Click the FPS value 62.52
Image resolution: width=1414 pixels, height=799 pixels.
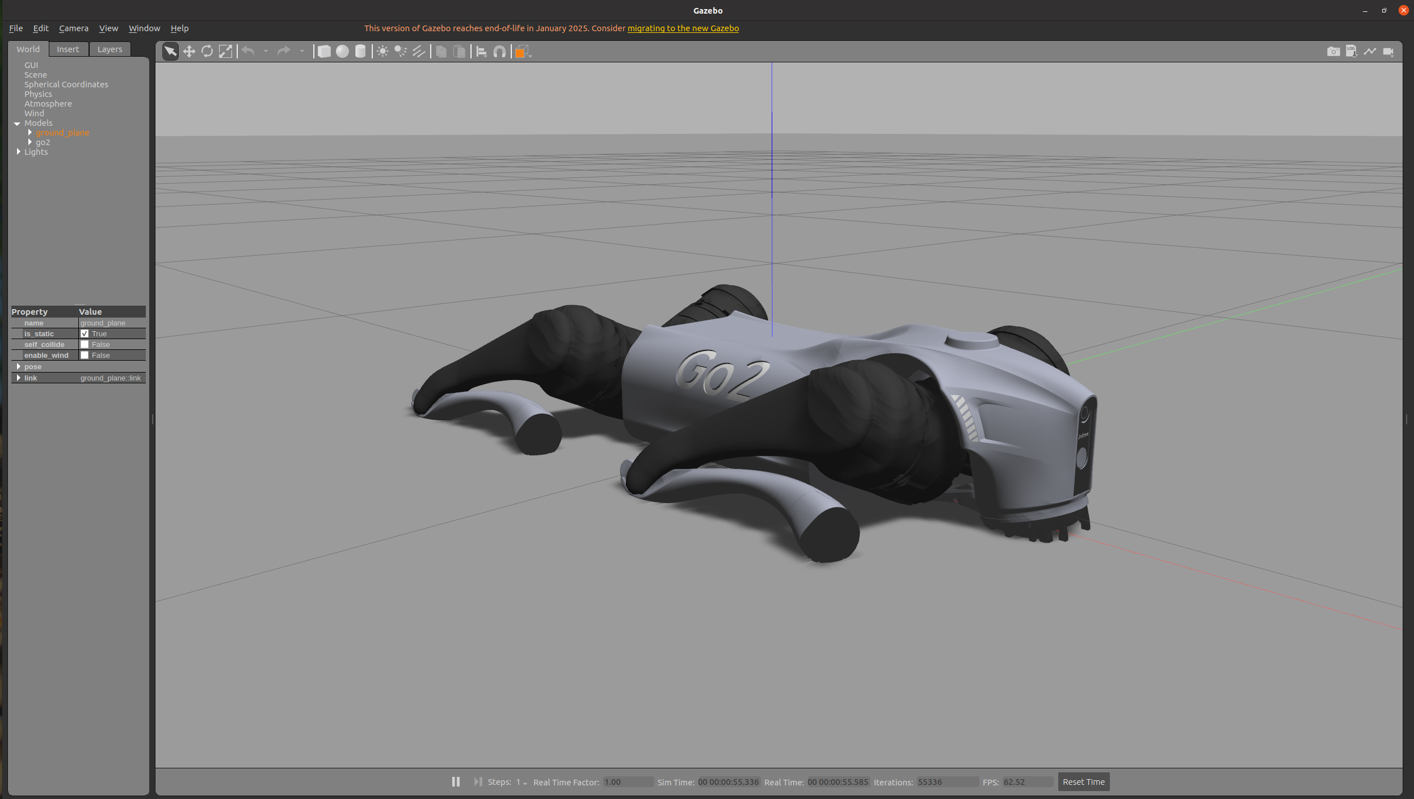1028,782
